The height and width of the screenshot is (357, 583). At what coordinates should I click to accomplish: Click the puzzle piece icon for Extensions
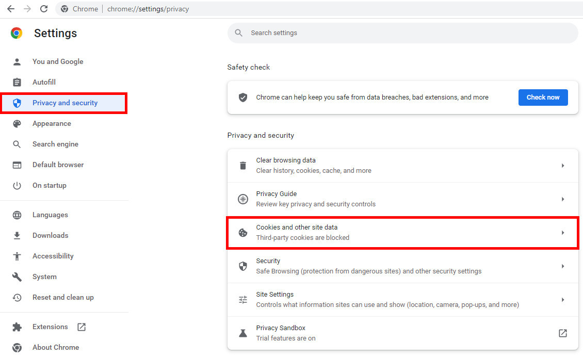[x=17, y=327]
